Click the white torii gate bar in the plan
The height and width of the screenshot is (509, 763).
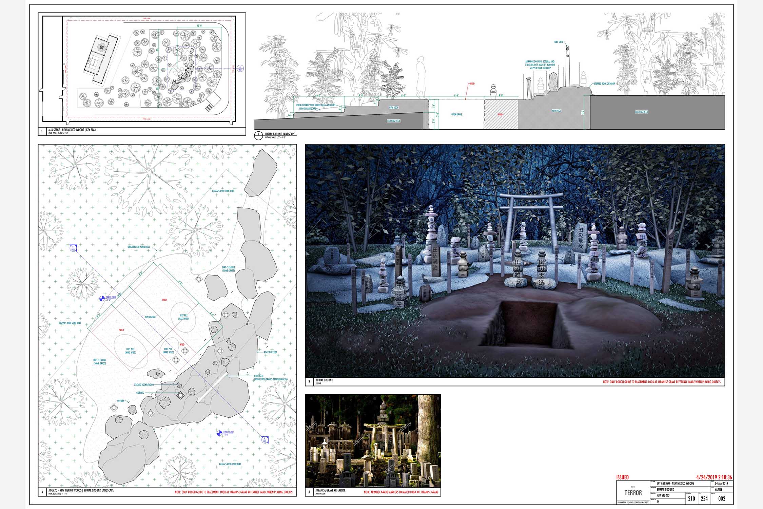coord(212,387)
